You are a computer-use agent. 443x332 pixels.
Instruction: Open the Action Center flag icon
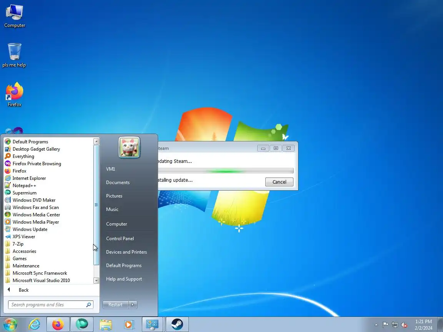[385, 325]
